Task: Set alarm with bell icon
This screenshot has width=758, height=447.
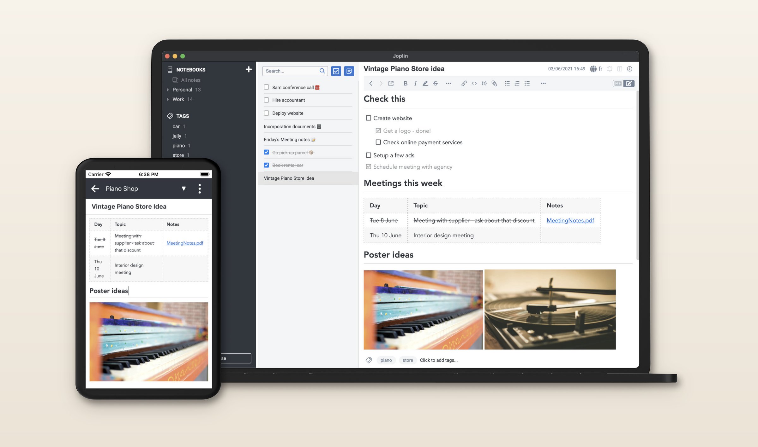Action: tap(610, 69)
